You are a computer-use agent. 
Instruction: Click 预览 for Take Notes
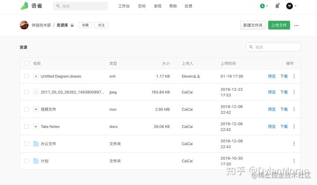272,126
